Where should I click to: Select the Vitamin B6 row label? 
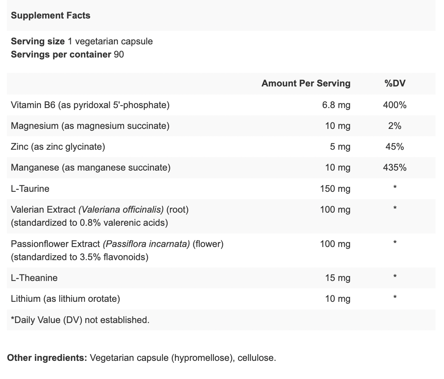[x=90, y=105]
